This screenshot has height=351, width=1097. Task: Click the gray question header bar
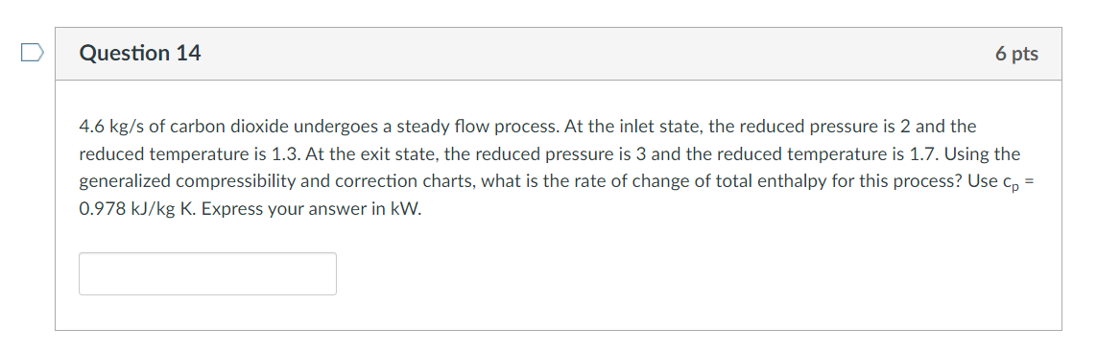pos(559,54)
